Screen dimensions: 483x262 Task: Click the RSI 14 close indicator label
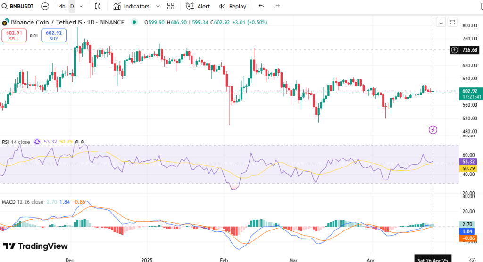pyautogui.click(x=16, y=142)
